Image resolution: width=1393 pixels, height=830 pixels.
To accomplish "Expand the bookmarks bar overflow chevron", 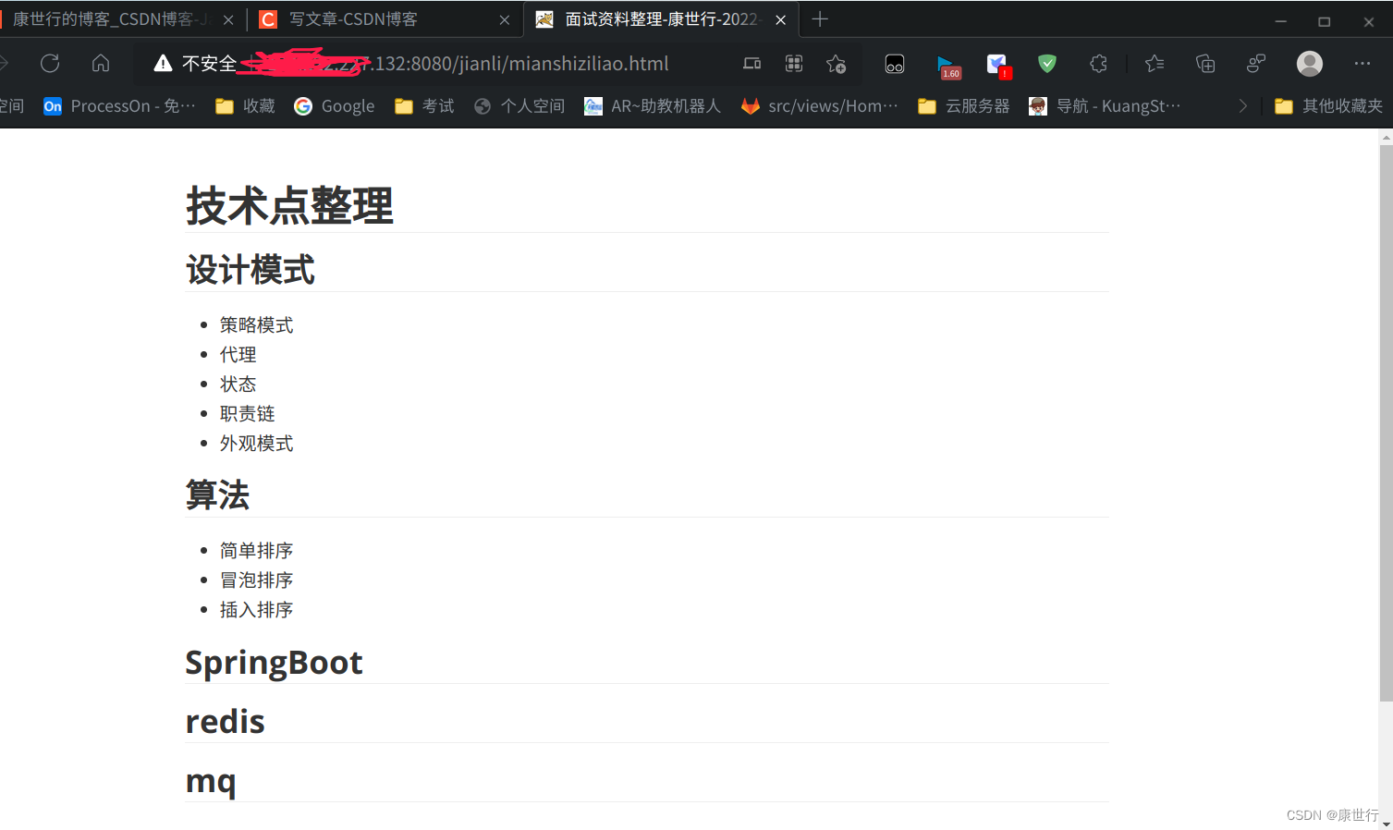I will coord(1244,105).
